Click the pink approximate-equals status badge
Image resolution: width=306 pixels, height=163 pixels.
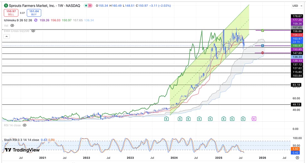90,6
